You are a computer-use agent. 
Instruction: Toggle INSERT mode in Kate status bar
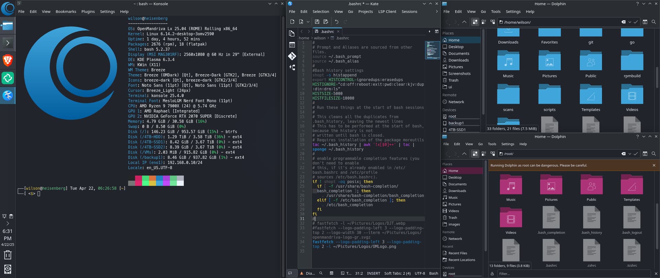[x=373, y=274]
